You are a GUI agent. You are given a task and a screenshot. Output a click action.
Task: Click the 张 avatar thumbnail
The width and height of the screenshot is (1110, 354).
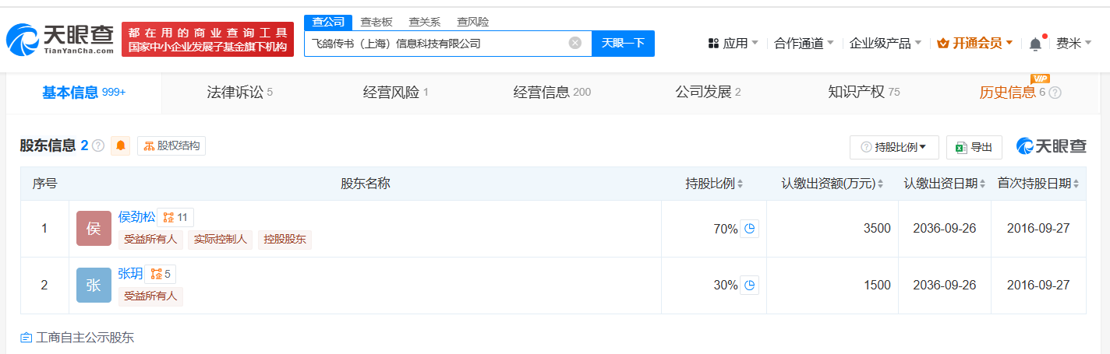tap(94, 286)
